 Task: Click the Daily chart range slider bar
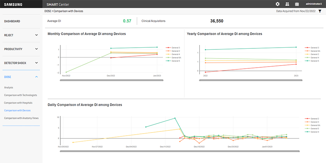tap(180, 151)
